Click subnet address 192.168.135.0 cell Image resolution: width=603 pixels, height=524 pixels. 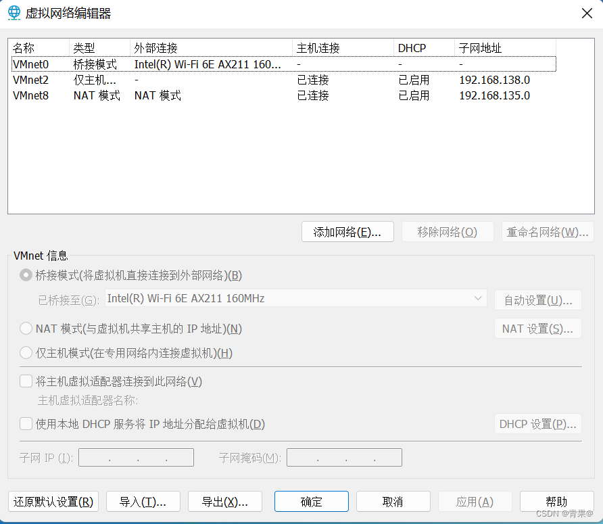[x=494, y=95]
